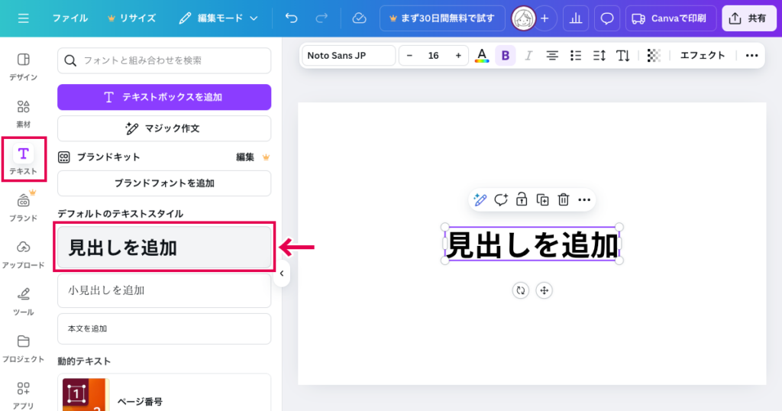The height and width of the screenshot is (411, 782).
Task: Open the Noto Sans JP font dropdown
Action: [x=349, y=56]
